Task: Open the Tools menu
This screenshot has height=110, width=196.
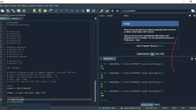Action: (x=46, y=6)
